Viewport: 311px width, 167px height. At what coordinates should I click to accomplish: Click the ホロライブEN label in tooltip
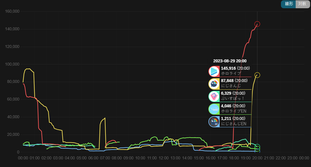pos(234,111)
